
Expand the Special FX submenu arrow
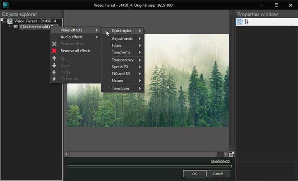pos(140,67)
